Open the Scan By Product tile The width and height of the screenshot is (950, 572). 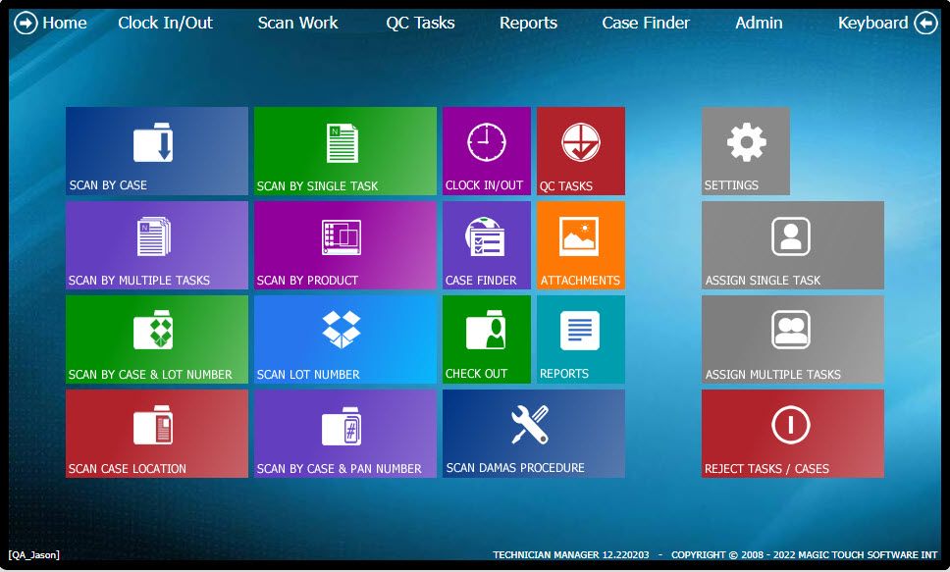coord(344,245)
